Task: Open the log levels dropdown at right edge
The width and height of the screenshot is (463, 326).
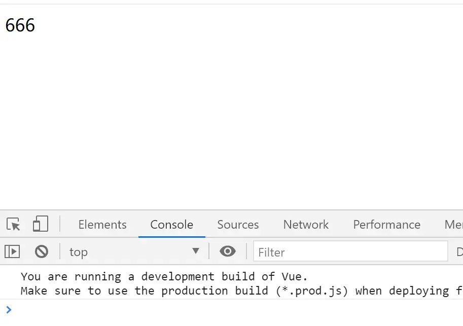Action: 459,252
